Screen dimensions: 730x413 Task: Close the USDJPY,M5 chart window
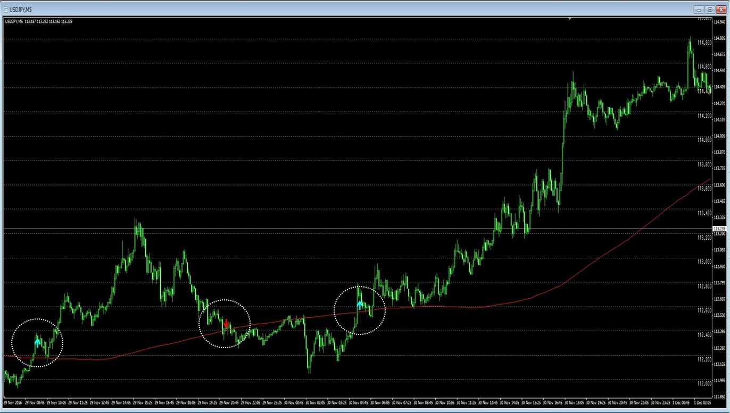[721, 9]
